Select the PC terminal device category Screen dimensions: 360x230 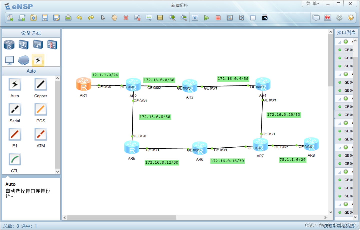click(9, 60)
